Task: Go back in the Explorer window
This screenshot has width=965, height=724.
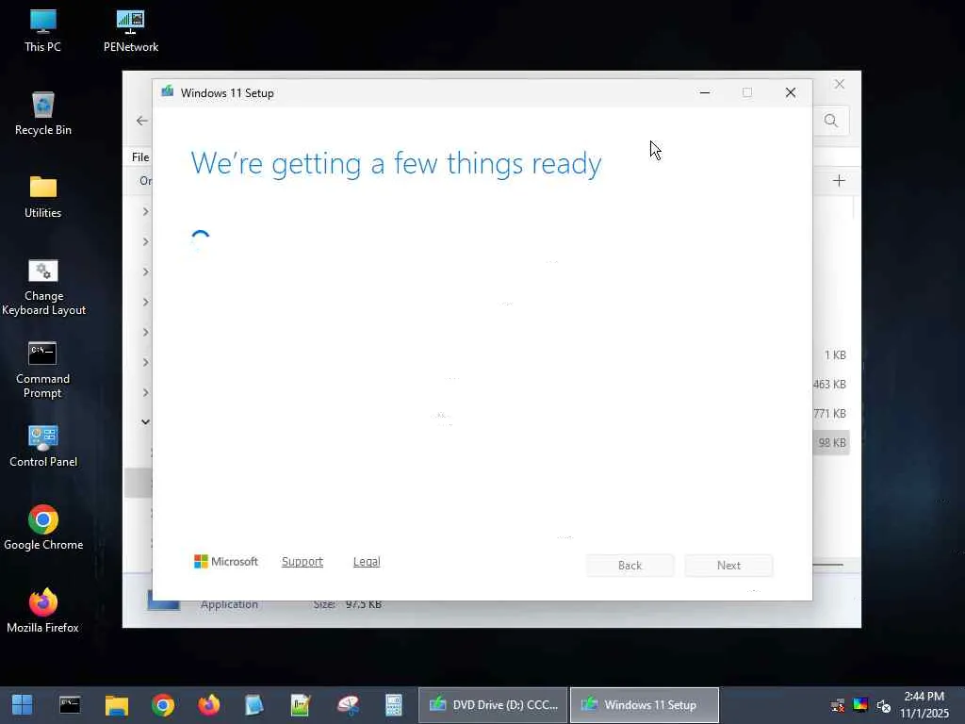Action: tap(142, 121)
